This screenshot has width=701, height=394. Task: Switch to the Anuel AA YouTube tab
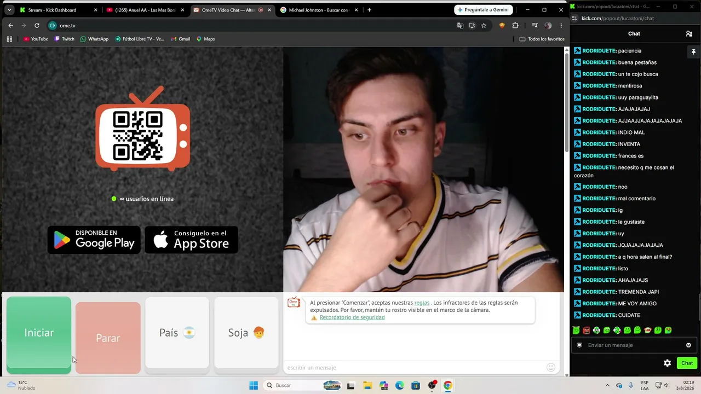[x=146, y=10]
